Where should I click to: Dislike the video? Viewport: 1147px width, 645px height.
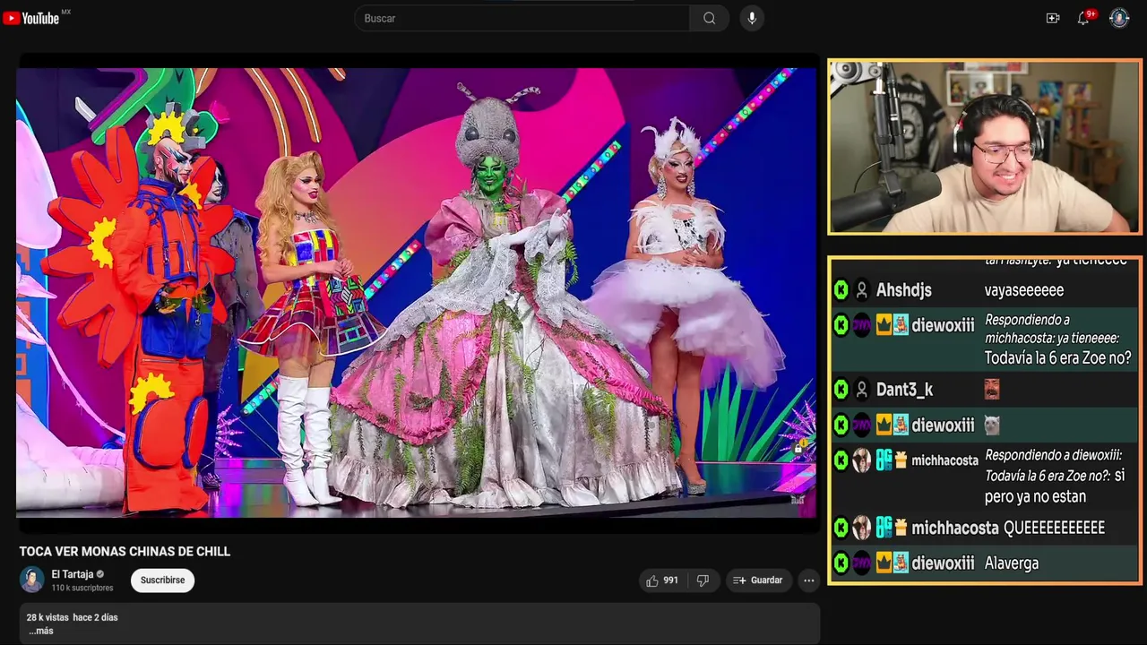point(703,580)
